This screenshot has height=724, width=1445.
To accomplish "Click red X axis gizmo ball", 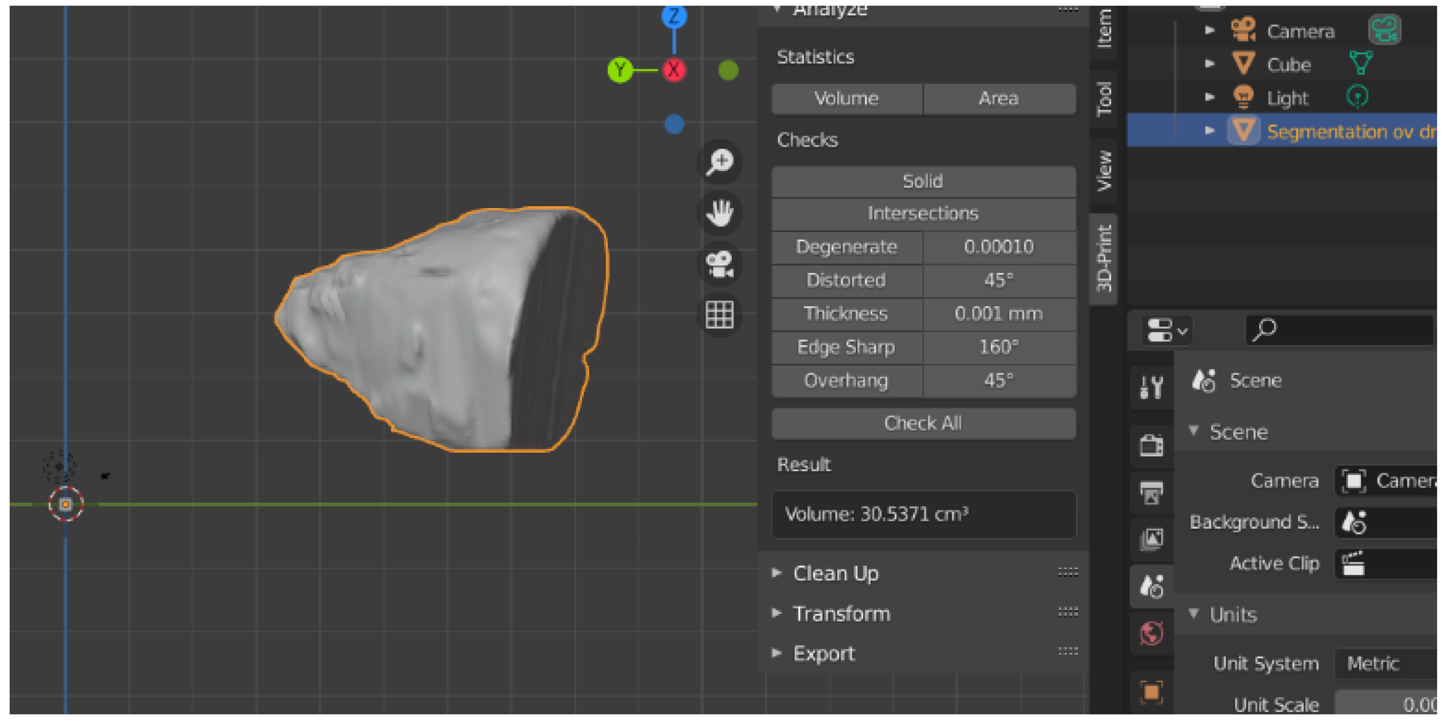I will (x=674, y=70).
